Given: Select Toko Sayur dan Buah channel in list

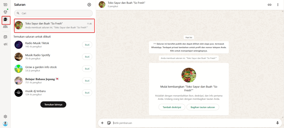Looking at the screenshot, I should pyautogui.click(x=54, y=25).
